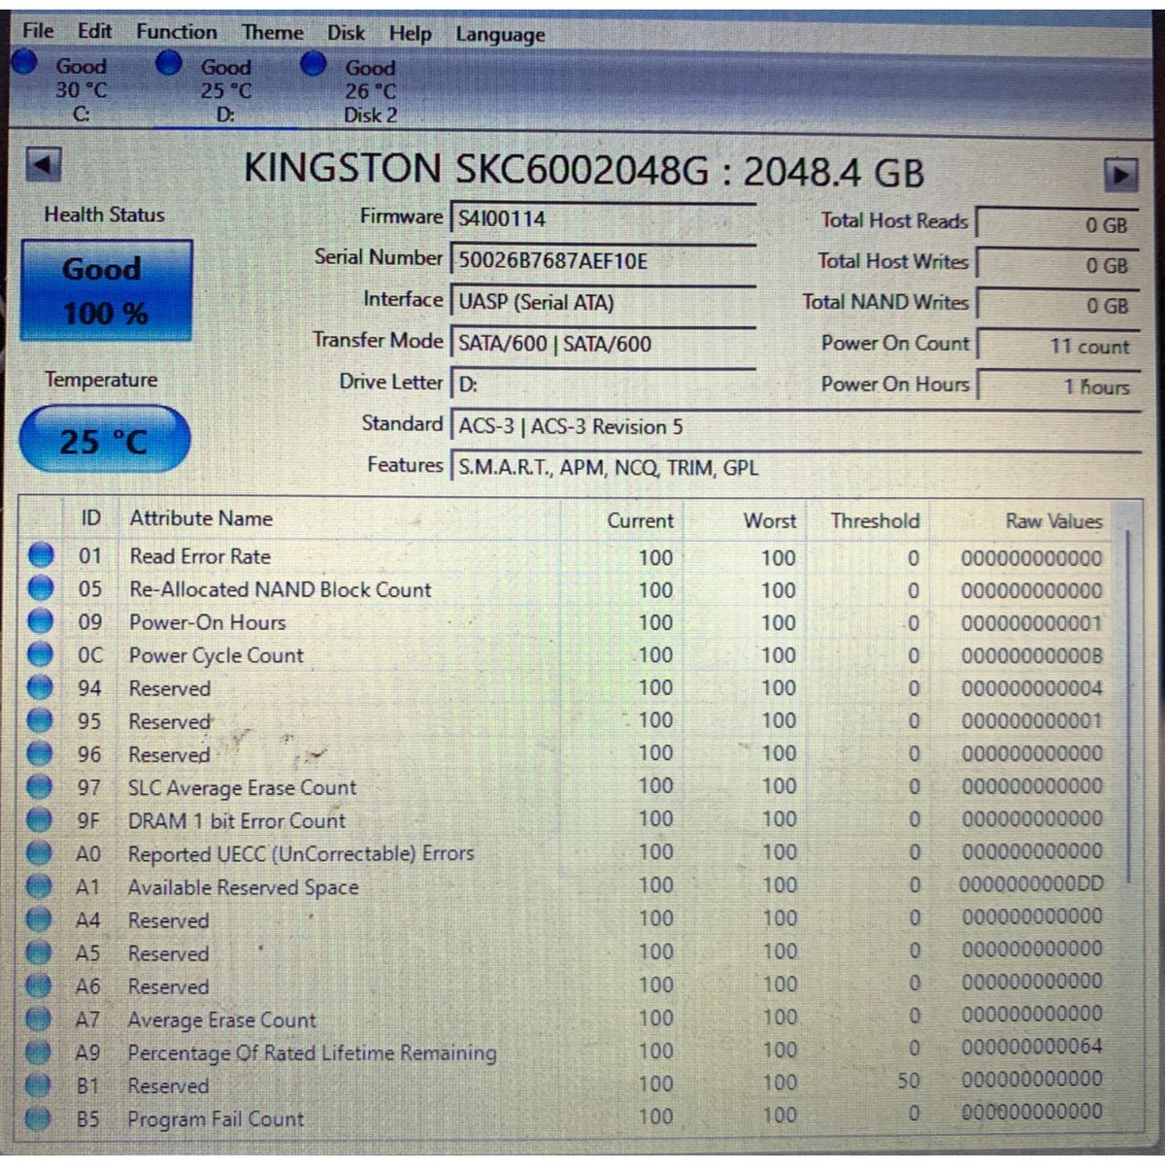Image resolution: width=1165 pixels, height=1165 pixels.
Task: Open the File menu
Action: pos(38,31)
